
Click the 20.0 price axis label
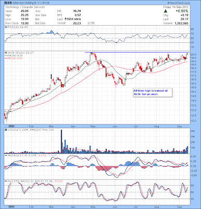pyautogui.click(x=194, y=54)
